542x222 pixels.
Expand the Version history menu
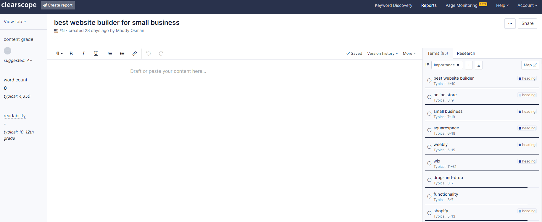pyautogui.click(x=383, y=54)
